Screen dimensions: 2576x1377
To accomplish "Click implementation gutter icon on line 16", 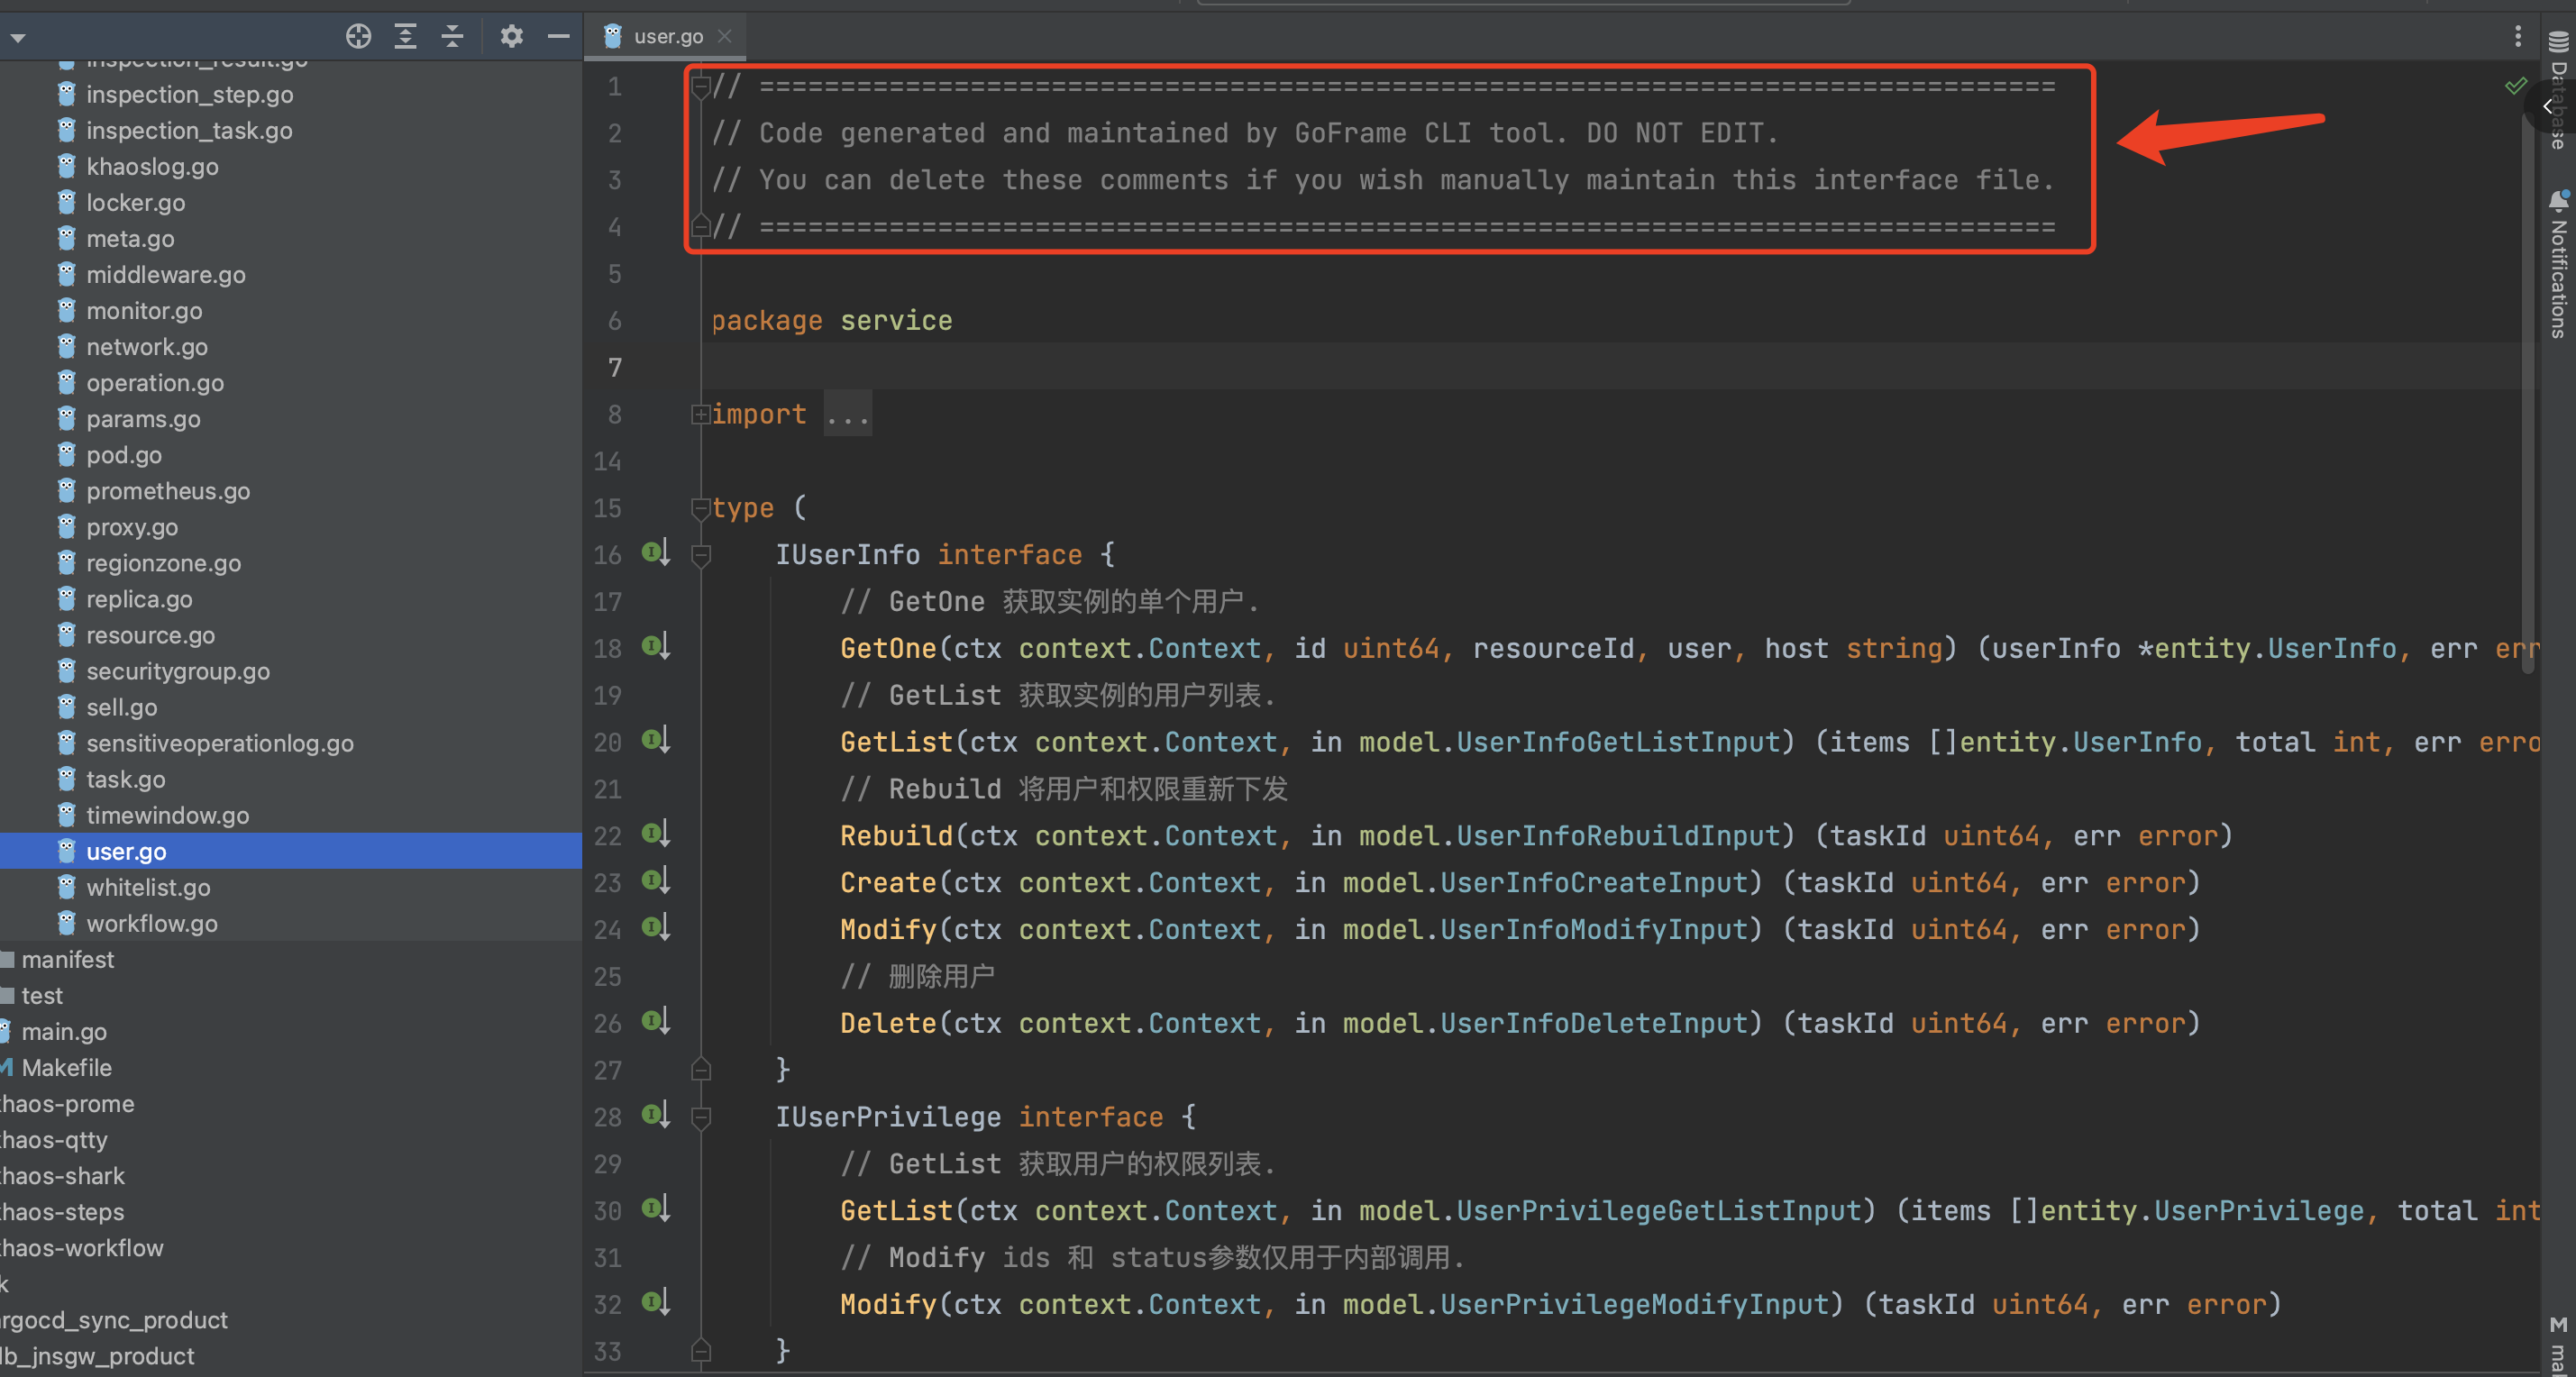I will [x=654, y=552].
